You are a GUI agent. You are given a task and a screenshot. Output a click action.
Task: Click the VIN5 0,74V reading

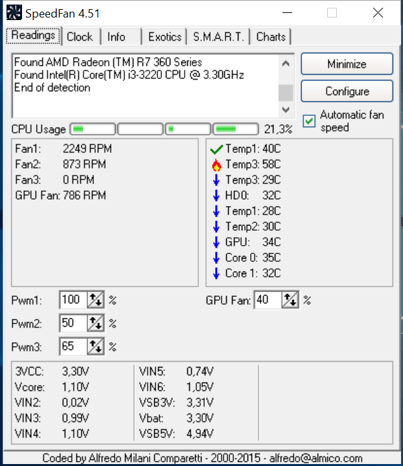176,371
